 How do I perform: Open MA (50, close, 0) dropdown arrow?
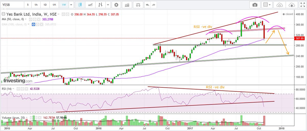tap(26, 19)
